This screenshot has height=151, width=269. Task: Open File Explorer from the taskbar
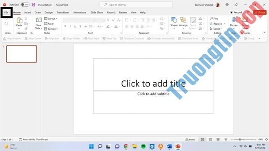(x=134, y=146)
